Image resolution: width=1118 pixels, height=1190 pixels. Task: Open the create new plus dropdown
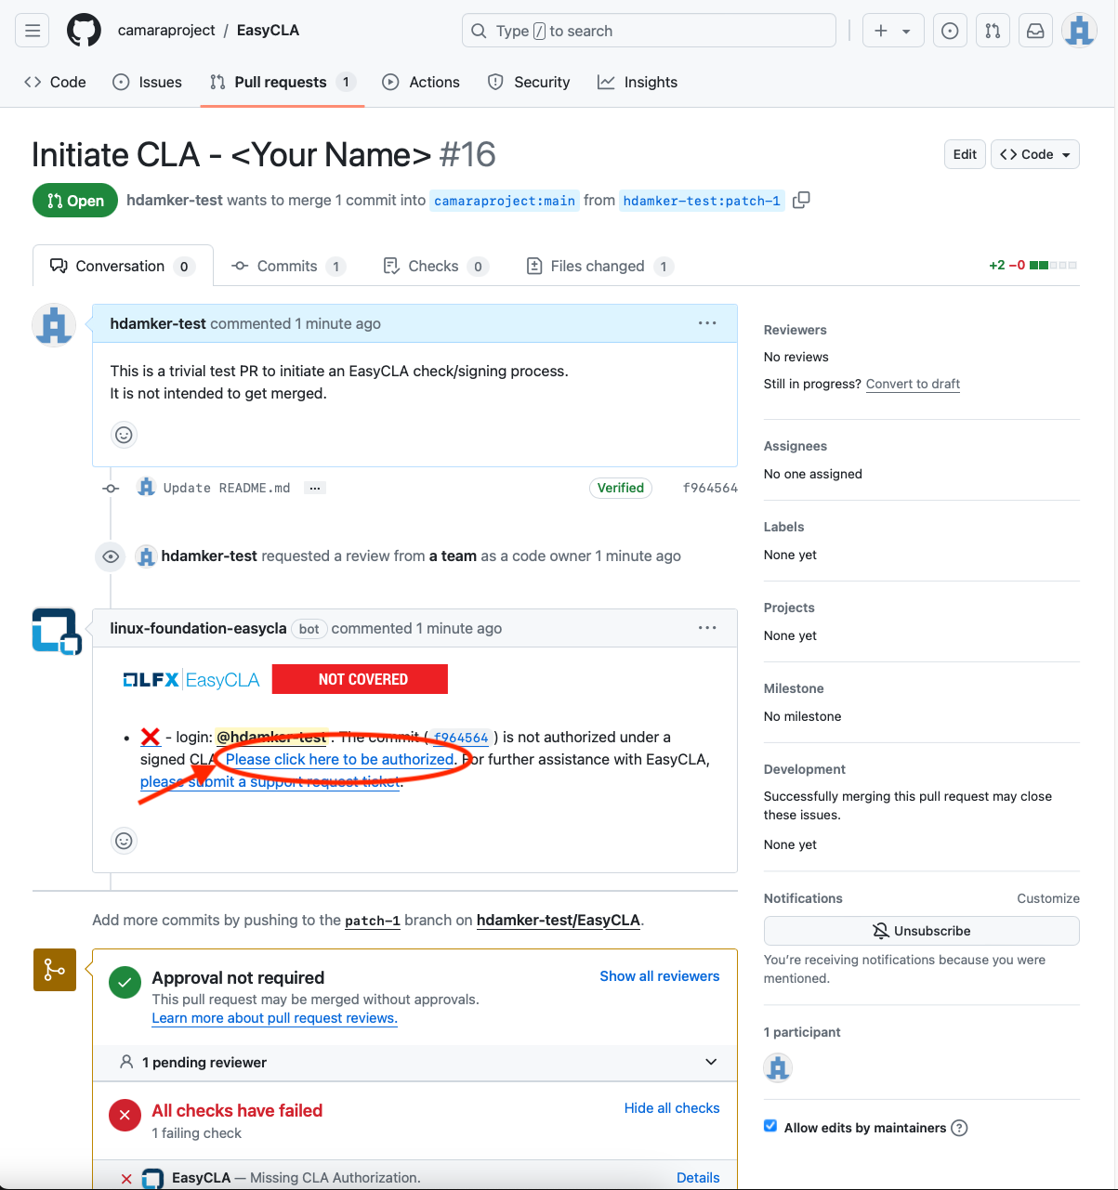(x=892, y=31)
